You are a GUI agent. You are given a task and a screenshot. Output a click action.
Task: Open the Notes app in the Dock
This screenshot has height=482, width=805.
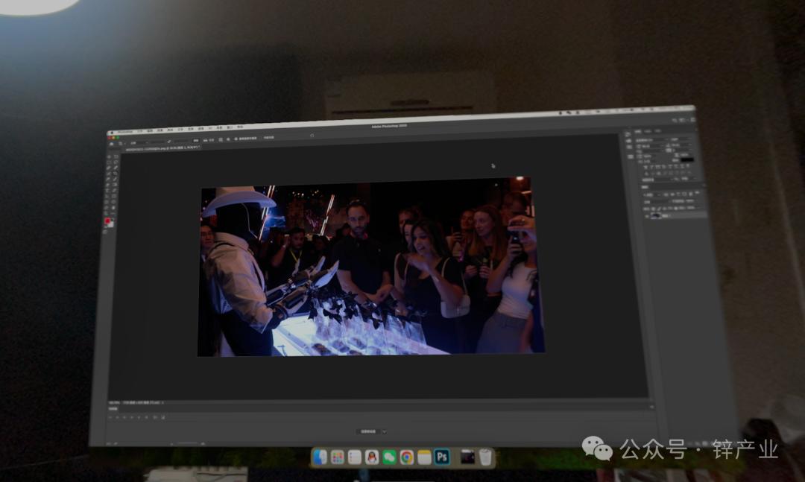[x=424, y=457]
